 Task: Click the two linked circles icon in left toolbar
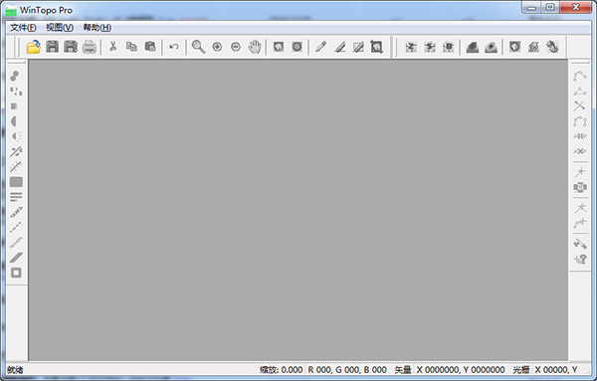[15, 77]
